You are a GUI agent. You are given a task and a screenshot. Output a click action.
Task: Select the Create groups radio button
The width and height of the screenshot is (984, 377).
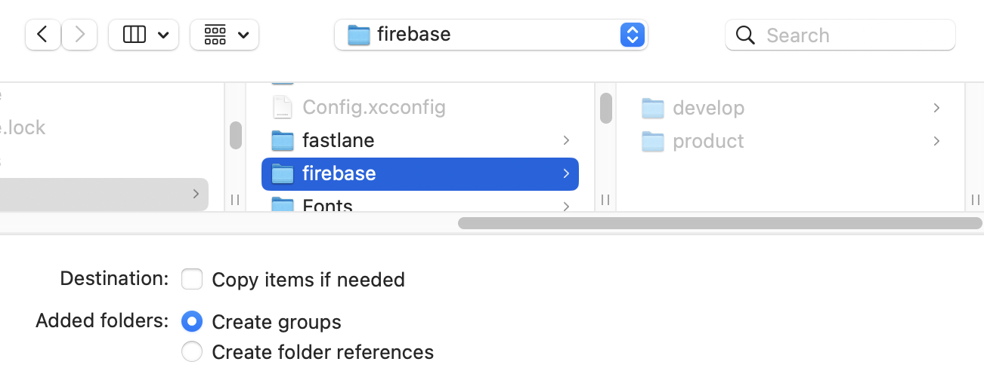tap(192, 322)
